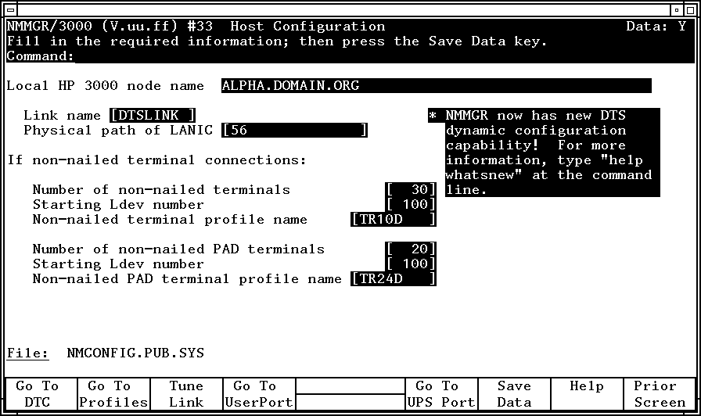Click Go To DTC function key
The height and width of the screenshot is (416, 701).
(41, 394)
